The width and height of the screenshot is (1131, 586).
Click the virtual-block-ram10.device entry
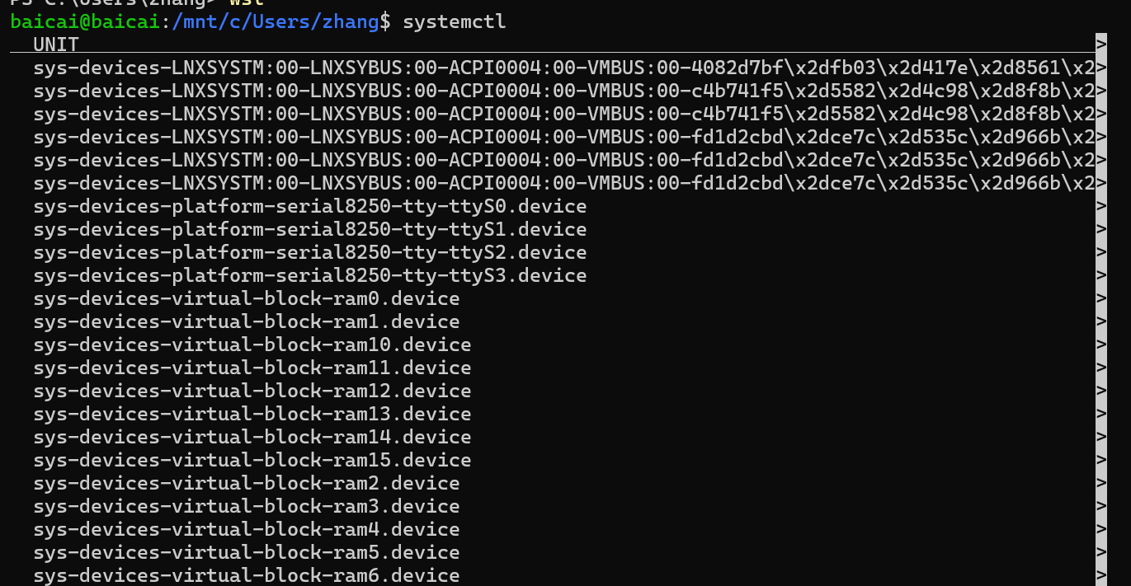coord(252,345)
